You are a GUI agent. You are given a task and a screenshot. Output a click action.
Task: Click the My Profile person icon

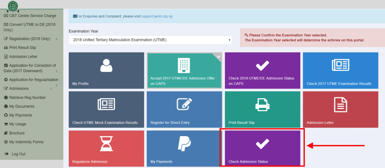[x=106, y=65]
